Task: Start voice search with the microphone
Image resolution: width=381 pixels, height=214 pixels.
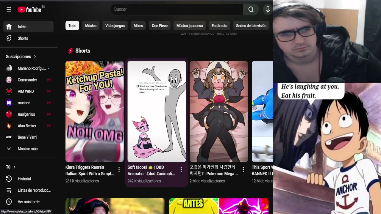Action: [x=268, y=10]
